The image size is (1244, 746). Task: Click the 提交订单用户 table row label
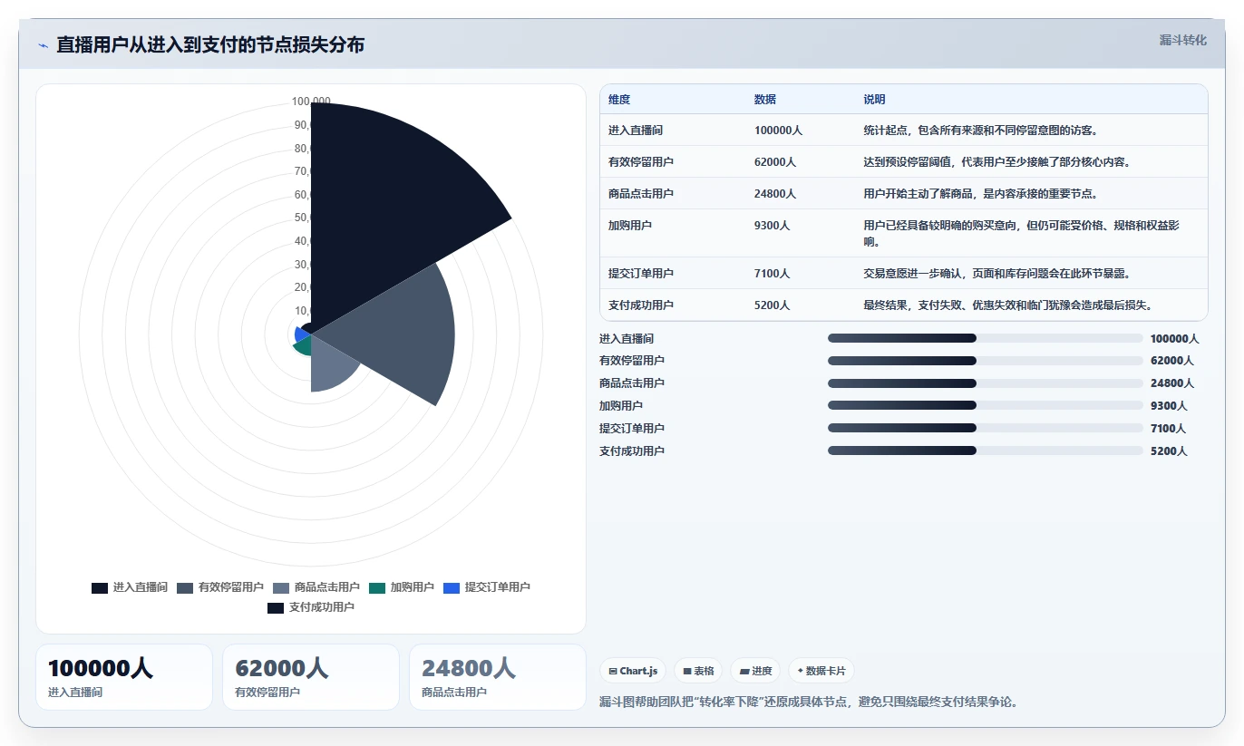click(x=641, y=274)
